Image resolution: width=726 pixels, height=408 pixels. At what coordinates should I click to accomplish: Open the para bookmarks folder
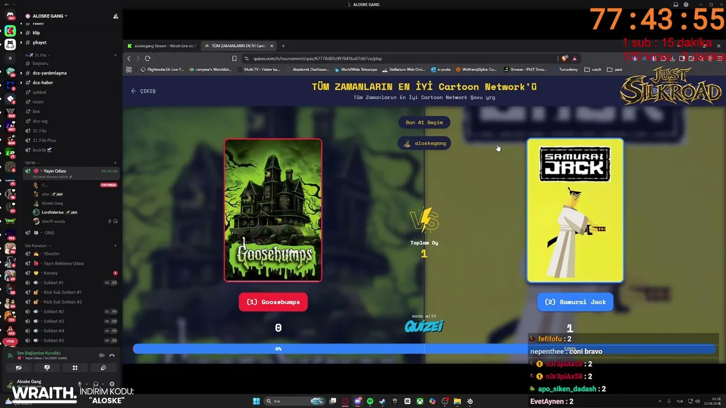[615, 70]
